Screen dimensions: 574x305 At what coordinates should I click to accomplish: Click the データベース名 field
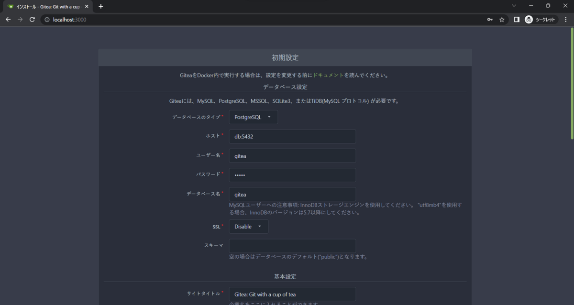(292, 194)
